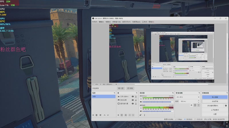Viewport: 229px width, 128px height.
Task: Open the 淡入淡出 transition type dropdown
Action: pos(188,97)
